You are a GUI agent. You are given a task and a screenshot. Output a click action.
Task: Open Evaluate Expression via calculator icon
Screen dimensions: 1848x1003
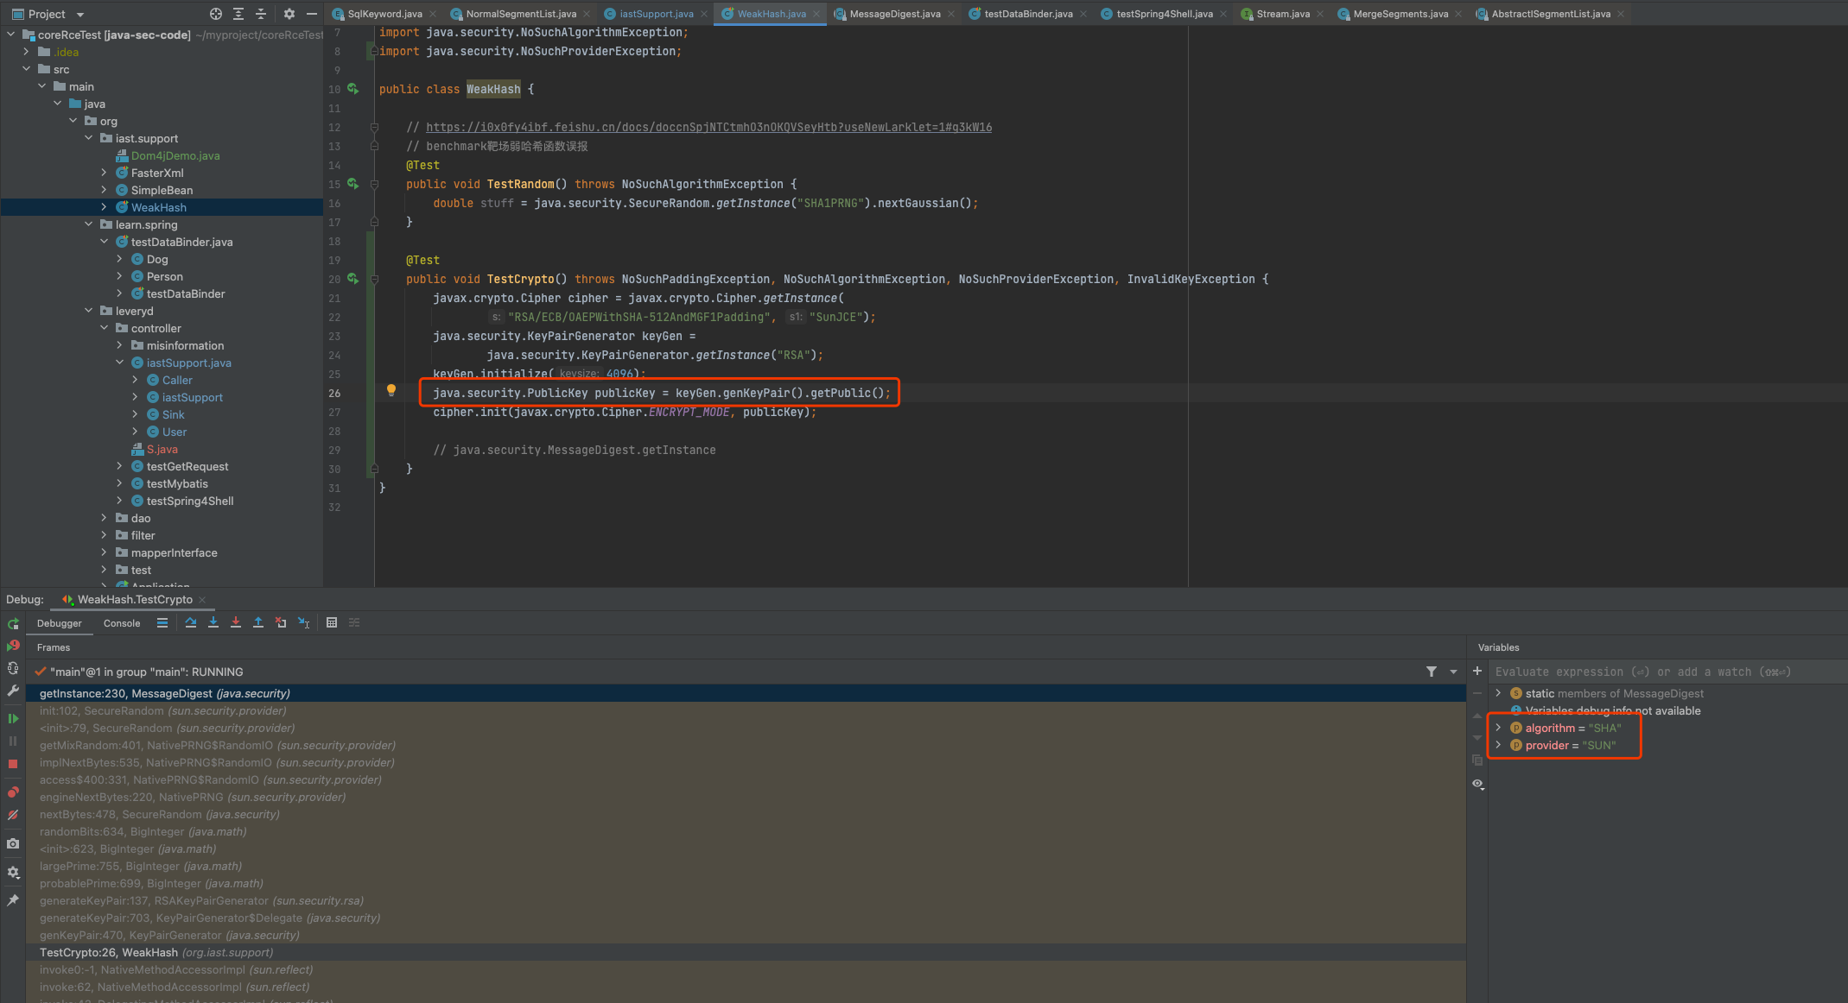point(332,622)
